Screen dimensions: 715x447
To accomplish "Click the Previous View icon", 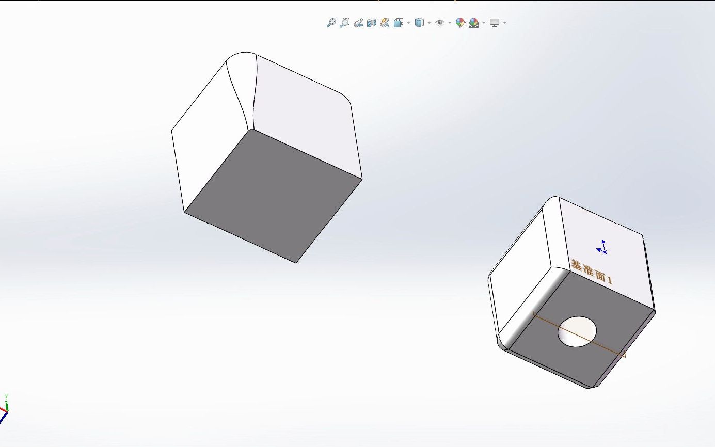I will click(359, 23).
